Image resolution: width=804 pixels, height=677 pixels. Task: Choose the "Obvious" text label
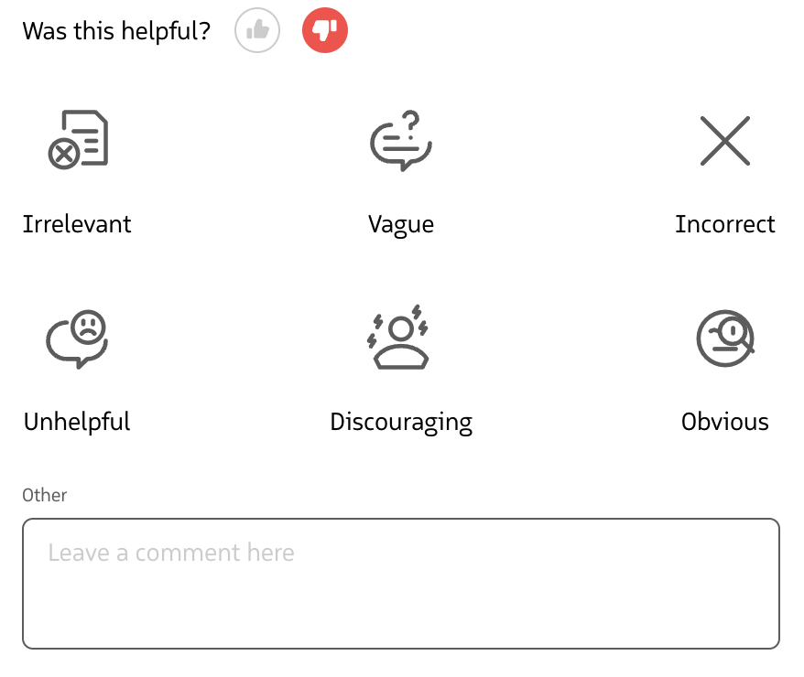tap(725, 422)
